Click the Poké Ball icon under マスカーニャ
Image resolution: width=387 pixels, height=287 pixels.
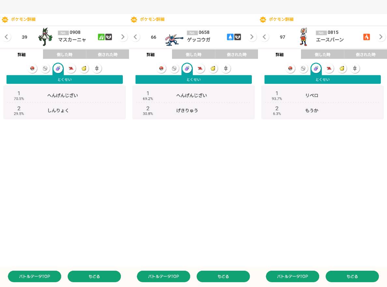pyautogui.click(x=32, y=68)
